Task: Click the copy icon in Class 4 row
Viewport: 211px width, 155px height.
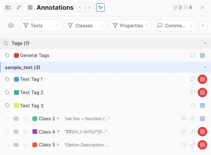Action: click(x=25, y=132)
